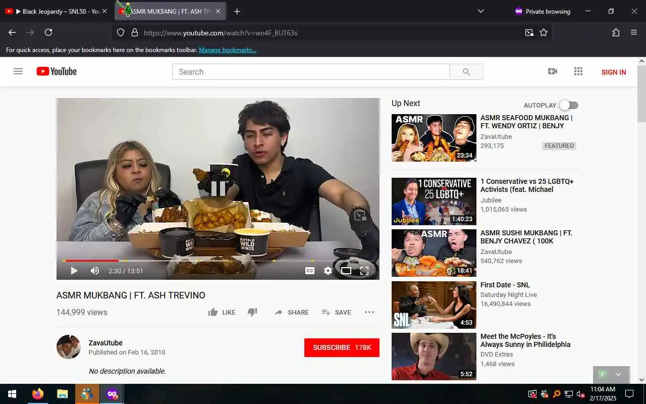Click the muted volume tray icon
Viewport: 646px width, 404px height.
[x=580, y=394]
